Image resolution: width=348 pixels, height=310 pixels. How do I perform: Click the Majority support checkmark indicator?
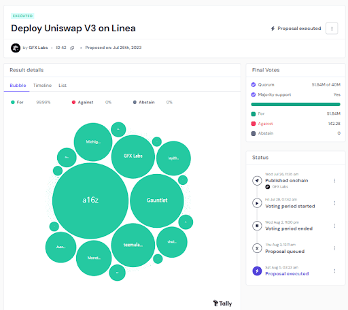click(254, 94)
